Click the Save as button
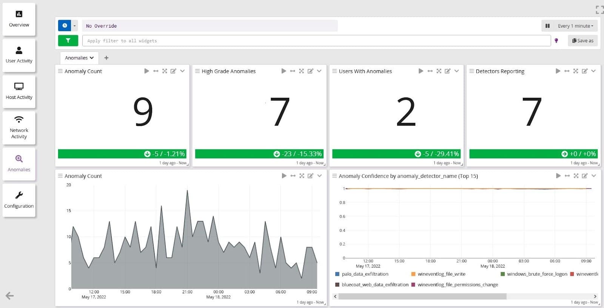604x308 pixels. click(582, 40)
